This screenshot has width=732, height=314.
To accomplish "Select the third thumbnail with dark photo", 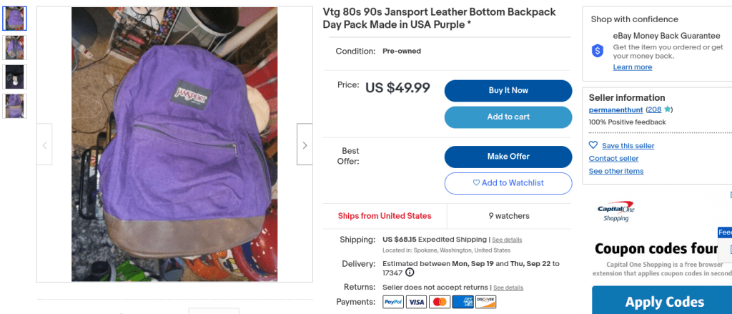I will pyautogui.click(x=14, y=77).
